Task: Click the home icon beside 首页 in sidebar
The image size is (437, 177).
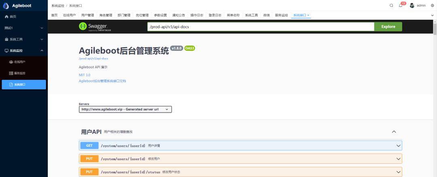Action: (6, 17)
